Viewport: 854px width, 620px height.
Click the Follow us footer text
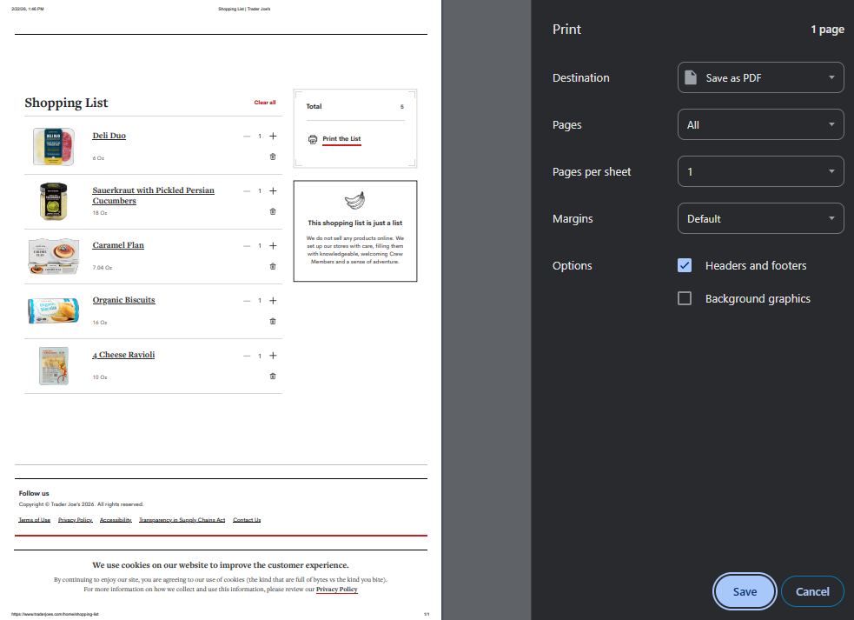(34, 494)
